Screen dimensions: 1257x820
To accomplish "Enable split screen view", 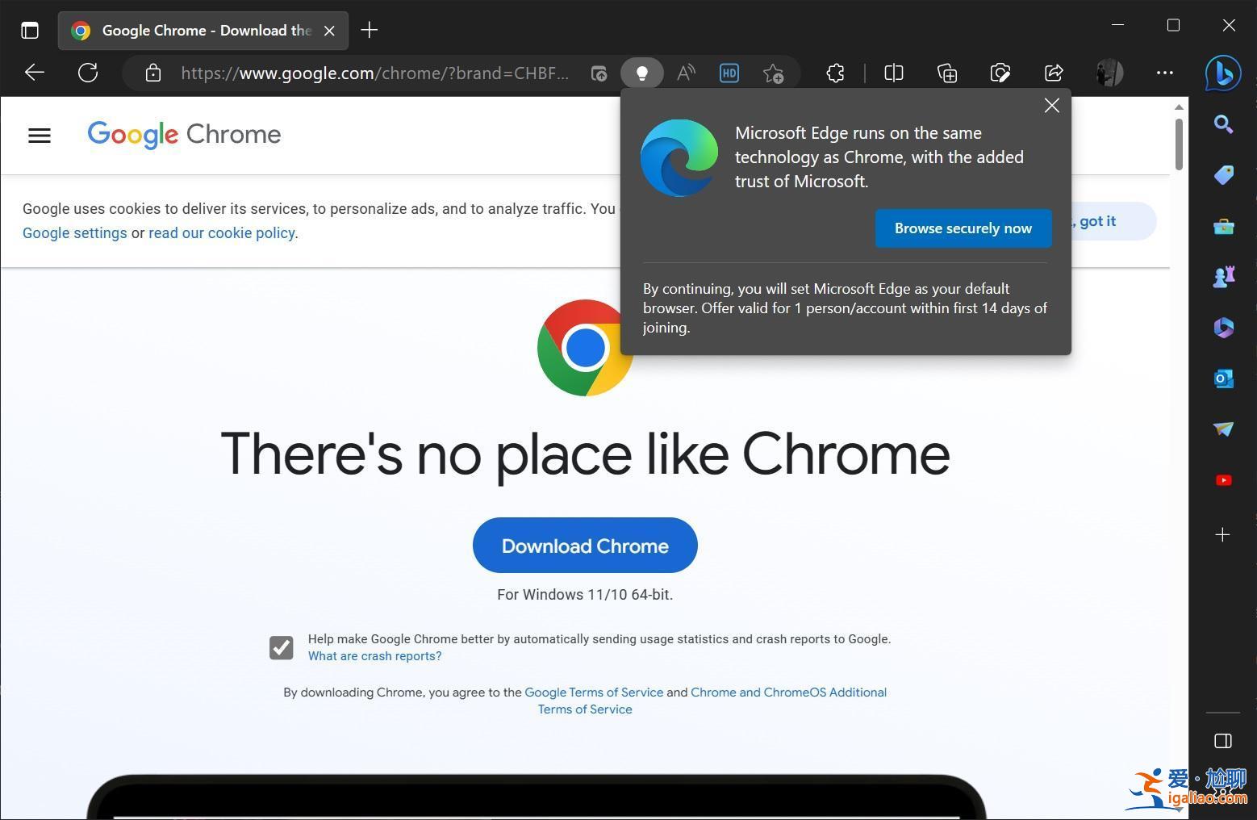I will pyautogui.click(x=893, y=73).
